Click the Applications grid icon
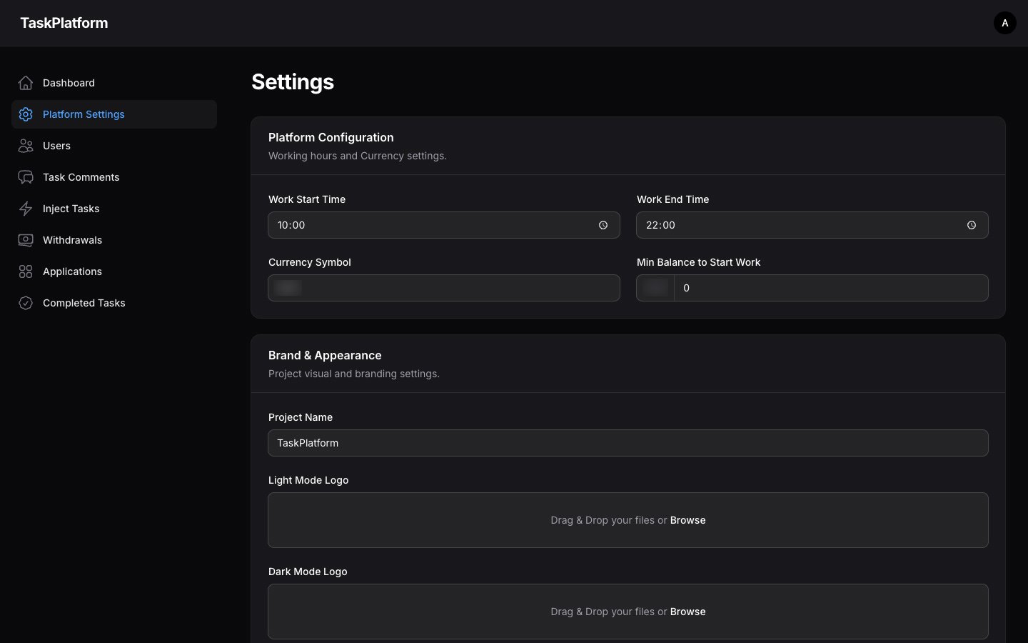The width and height of the screenshot is (1028, 643). (26, 271)
